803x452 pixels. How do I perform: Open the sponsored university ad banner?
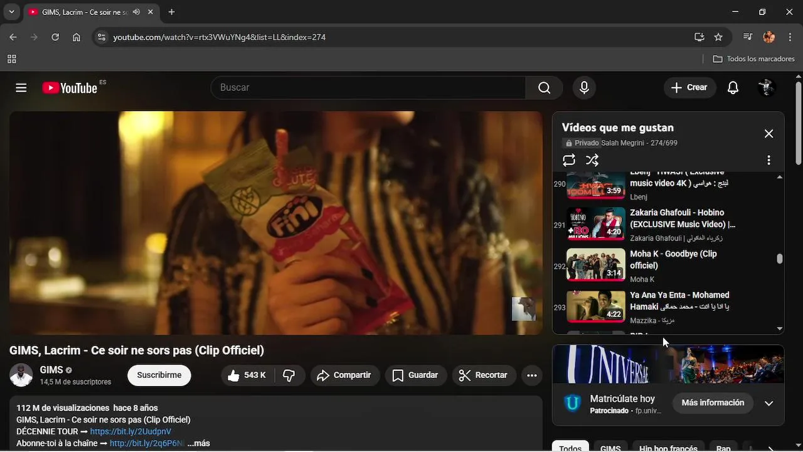[x=668, y=364]
